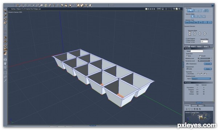Click the plus grow selection button
The height and width of the screenshot is (130, 218).
210,22
